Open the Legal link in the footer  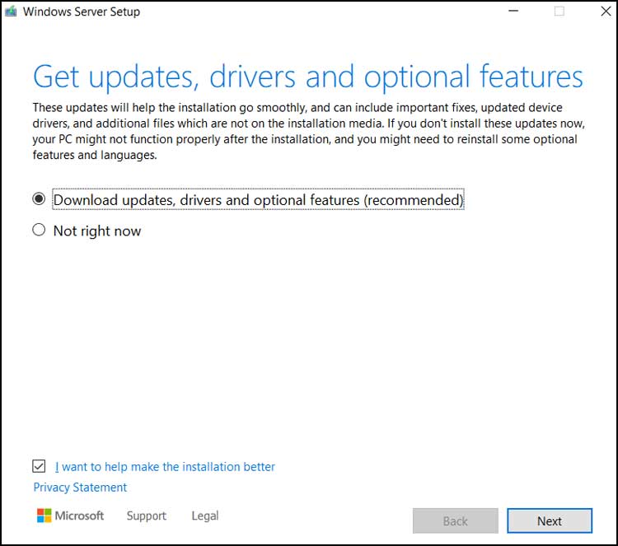tap(204, 516)
